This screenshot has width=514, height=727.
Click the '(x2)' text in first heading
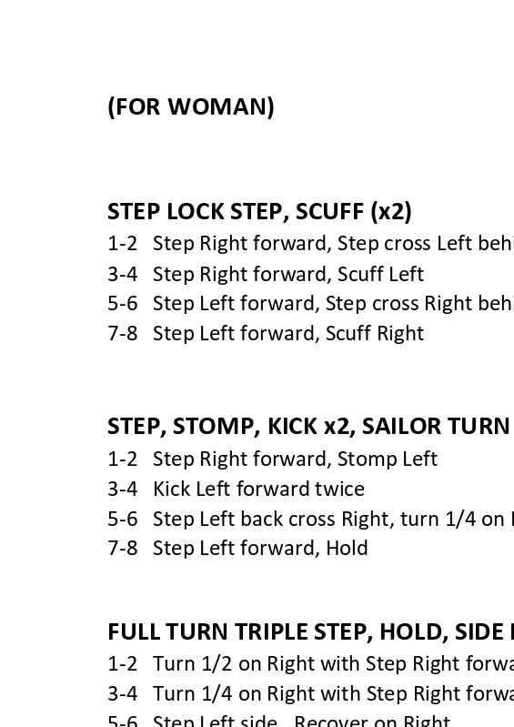point(391,212)
